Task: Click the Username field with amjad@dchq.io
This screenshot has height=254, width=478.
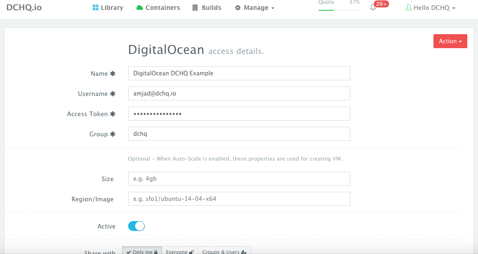Action: click(x=239, y=93)
